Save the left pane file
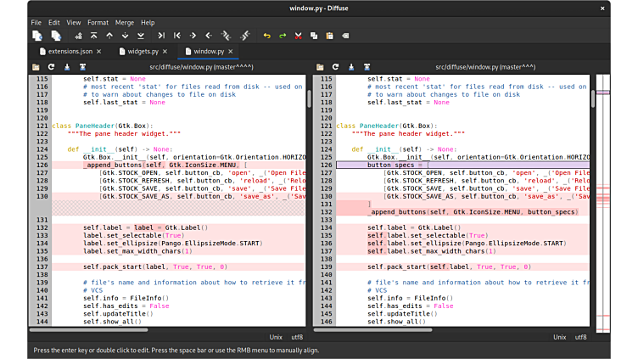The height and width of the screenshot is (359, 638). [x=67, y=66]
